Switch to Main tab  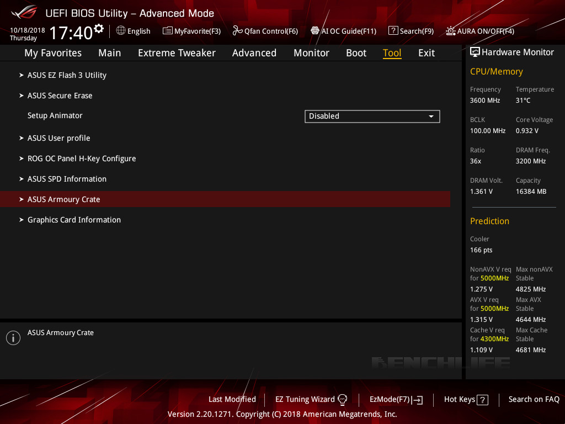tap(110, 53)
